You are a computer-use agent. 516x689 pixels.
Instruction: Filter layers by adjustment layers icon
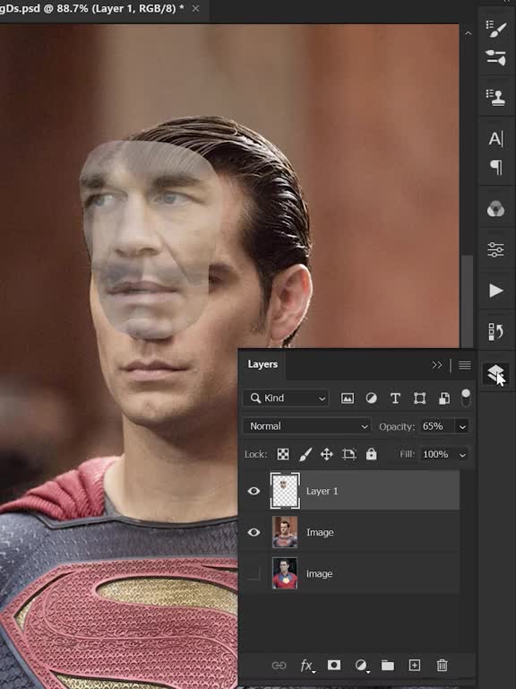371,398
